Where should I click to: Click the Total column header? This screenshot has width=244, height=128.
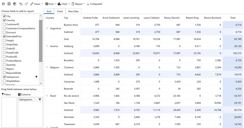(x=233, y=18)
